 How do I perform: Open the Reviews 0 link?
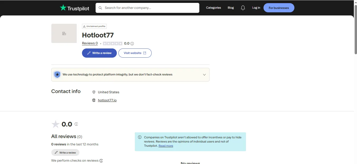90,43
